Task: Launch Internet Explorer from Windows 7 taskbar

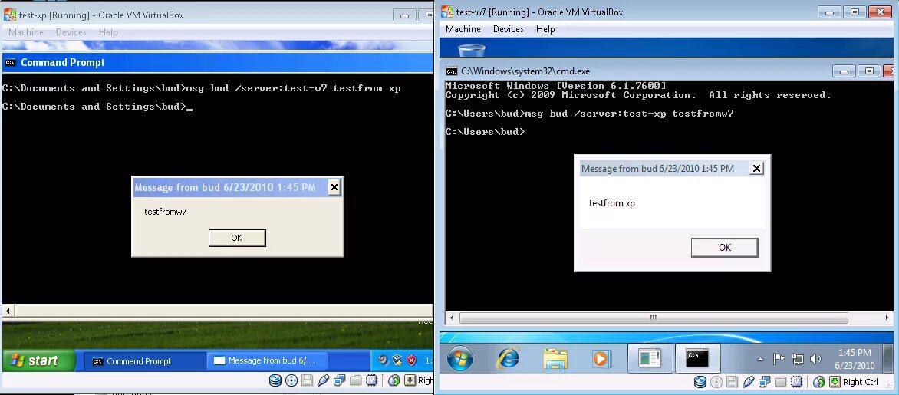Action: (x=507, y=359)
